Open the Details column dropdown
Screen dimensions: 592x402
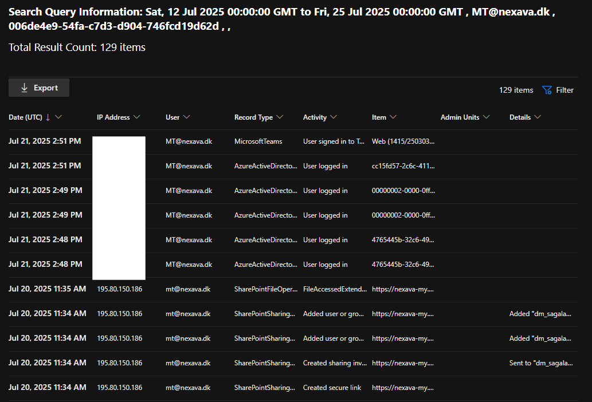[539, 117]
